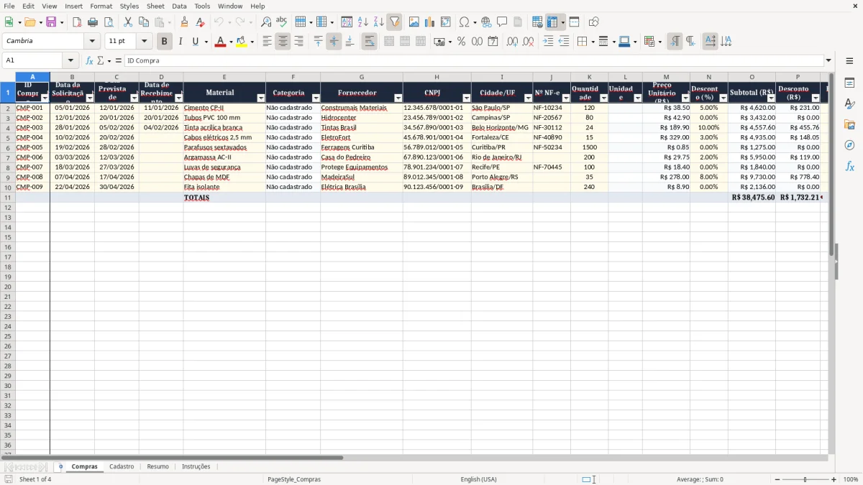Toggle left-to-right text direction
This screenshot has height=485, width=863.
click(x=675, y=42)
